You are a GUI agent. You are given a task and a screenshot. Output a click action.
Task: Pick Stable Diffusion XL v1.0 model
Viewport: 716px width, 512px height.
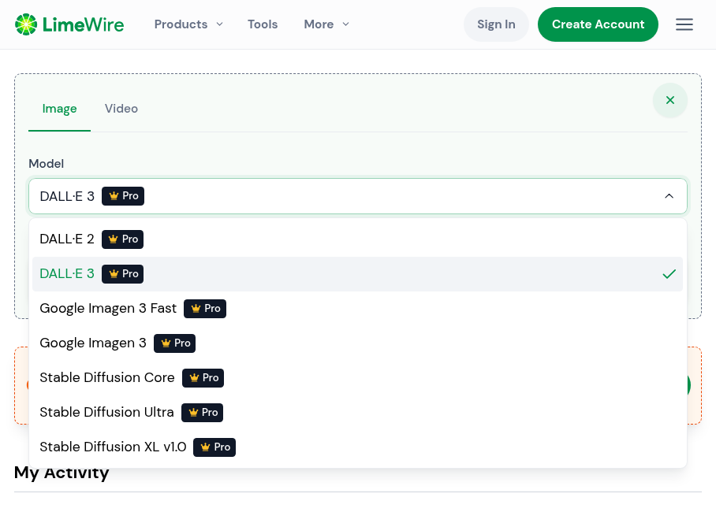point(357,447)
